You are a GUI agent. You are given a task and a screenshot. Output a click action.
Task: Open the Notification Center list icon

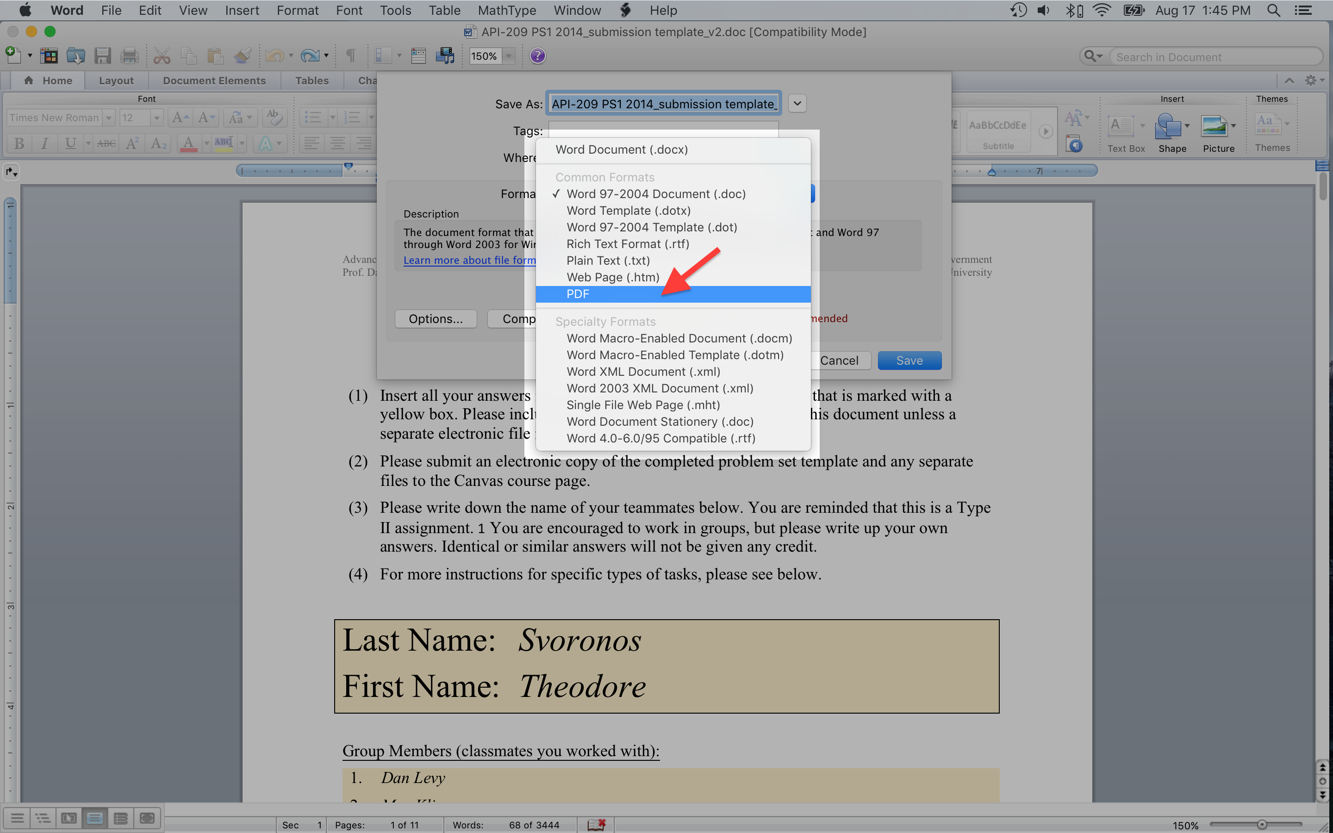pos(1303,11)
